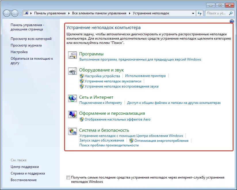Launch Отображение настольных эффектов Aero
The width and height of the screenshot is (237, 190).
click(117, 119)
